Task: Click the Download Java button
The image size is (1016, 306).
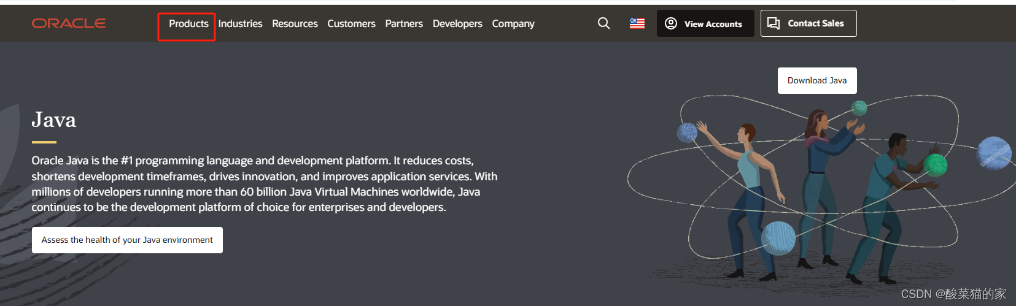Action: pos(817,80)
